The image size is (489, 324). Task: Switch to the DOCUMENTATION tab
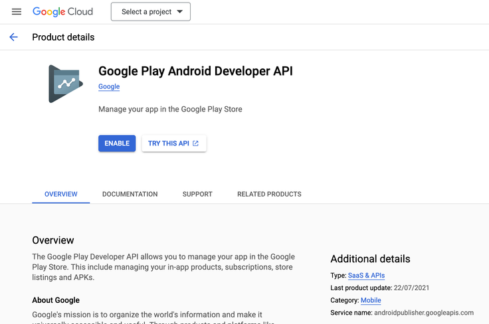[130, 194]
